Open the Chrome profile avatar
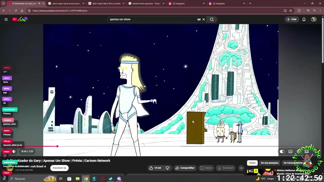The image size is (324, 182). pyautogui.click(x=314, y=11)
